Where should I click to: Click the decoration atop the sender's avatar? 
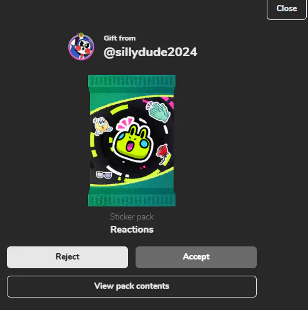coord(81,36)
